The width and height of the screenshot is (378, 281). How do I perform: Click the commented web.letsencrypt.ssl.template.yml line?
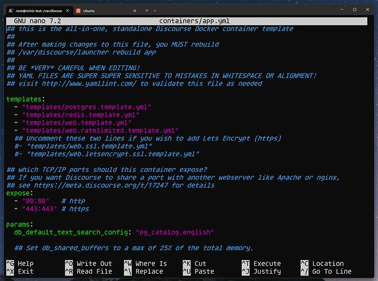coord(107,154)
